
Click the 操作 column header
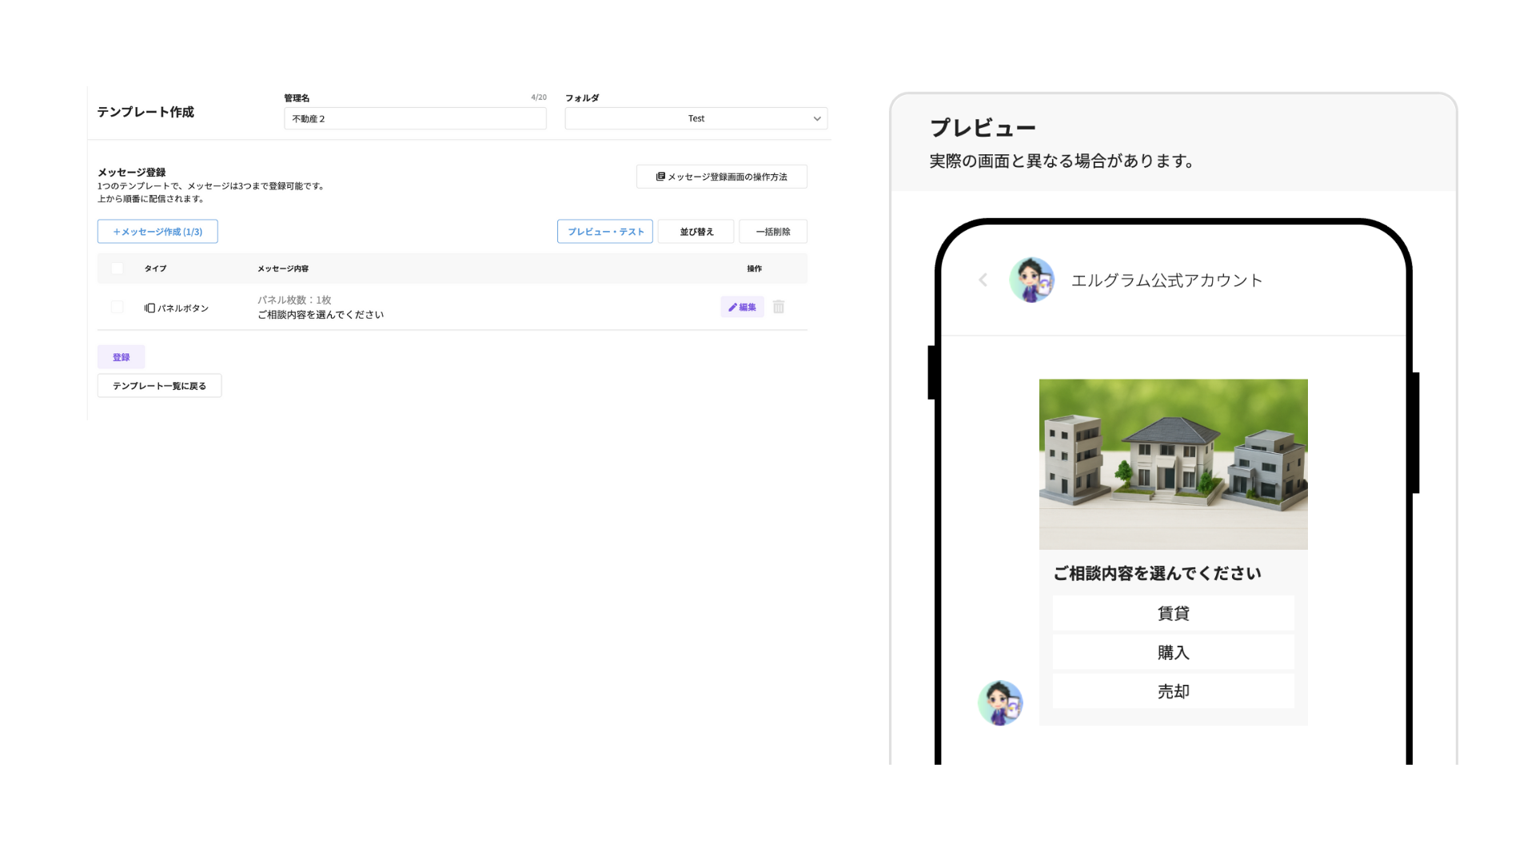(x=754, y=268)
